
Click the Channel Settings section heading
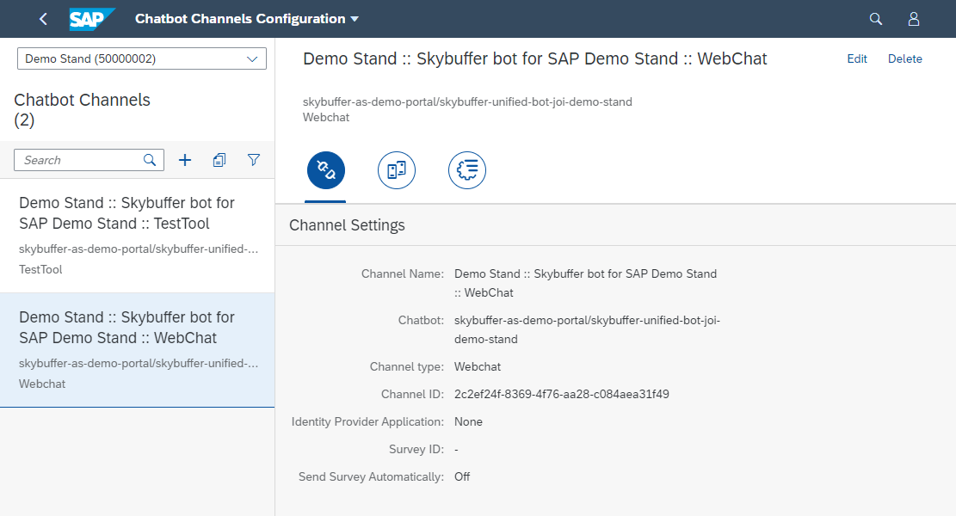click(347, 225)
